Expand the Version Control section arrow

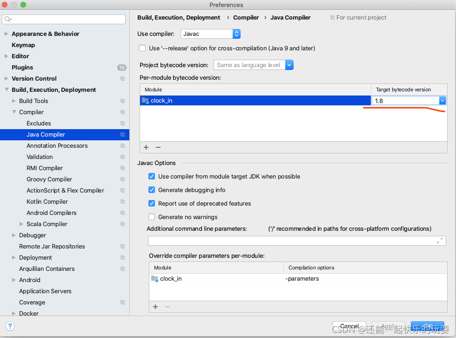[7, 79]
